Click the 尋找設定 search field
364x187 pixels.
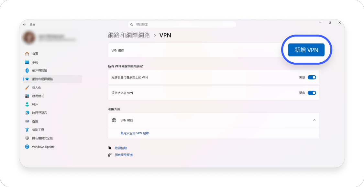182,25
